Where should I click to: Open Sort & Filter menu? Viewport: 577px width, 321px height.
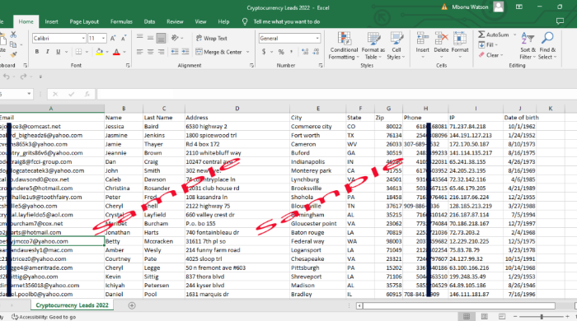point(528,46)
